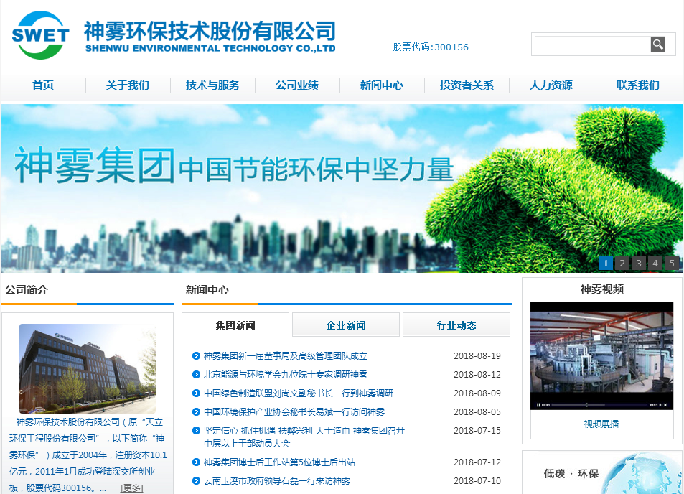Click the date 2018-08-09
The image size is (684, 494).
click(477, 393)
